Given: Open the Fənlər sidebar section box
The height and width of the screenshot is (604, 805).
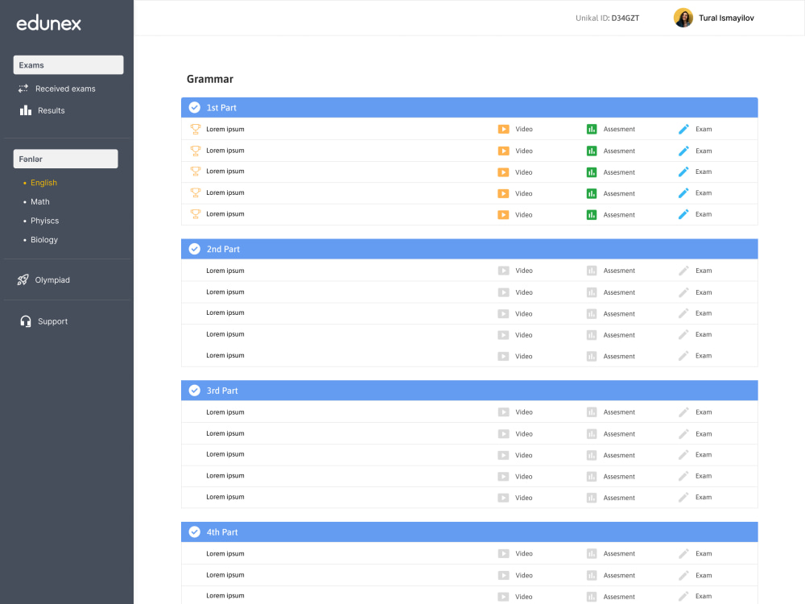Looking at the screenshot, I should [66, 159].
